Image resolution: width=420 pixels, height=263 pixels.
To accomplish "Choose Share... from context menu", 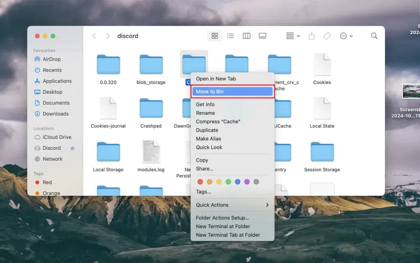I will (x=233, y=169).
